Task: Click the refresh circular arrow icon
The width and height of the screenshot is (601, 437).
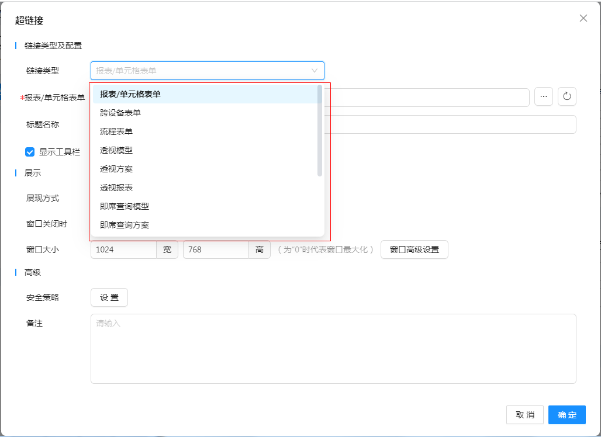Action: coord(567,97)
